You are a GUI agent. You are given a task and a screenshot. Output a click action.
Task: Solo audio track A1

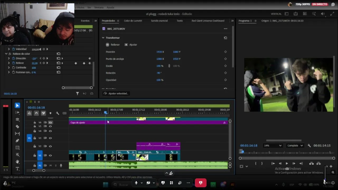[x=56, y=165]
